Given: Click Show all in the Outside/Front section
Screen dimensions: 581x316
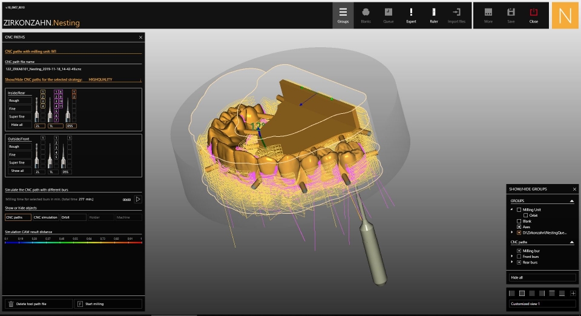Looking at the screenshot, I should 19,171.
